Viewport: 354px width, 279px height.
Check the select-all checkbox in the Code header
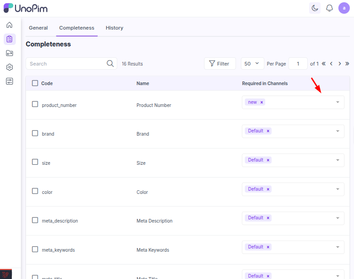(35, 83)
